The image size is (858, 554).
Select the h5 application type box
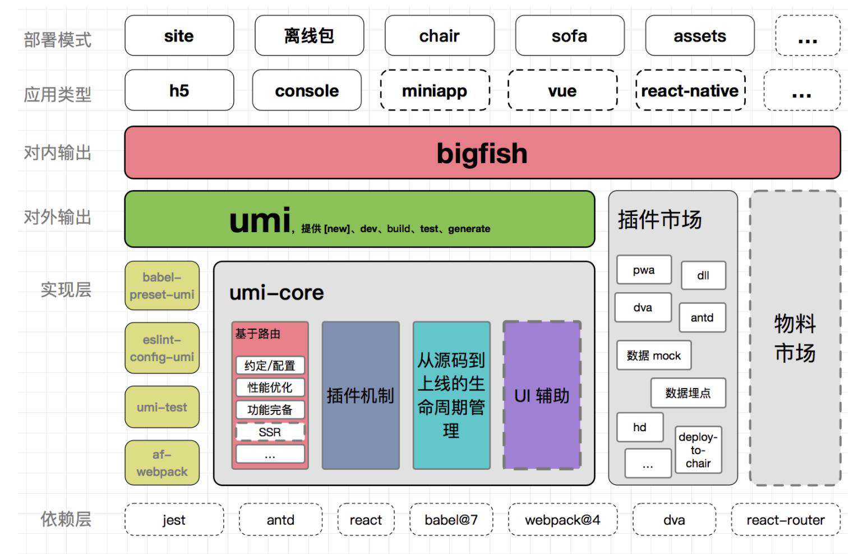click(x=179, y=90)
